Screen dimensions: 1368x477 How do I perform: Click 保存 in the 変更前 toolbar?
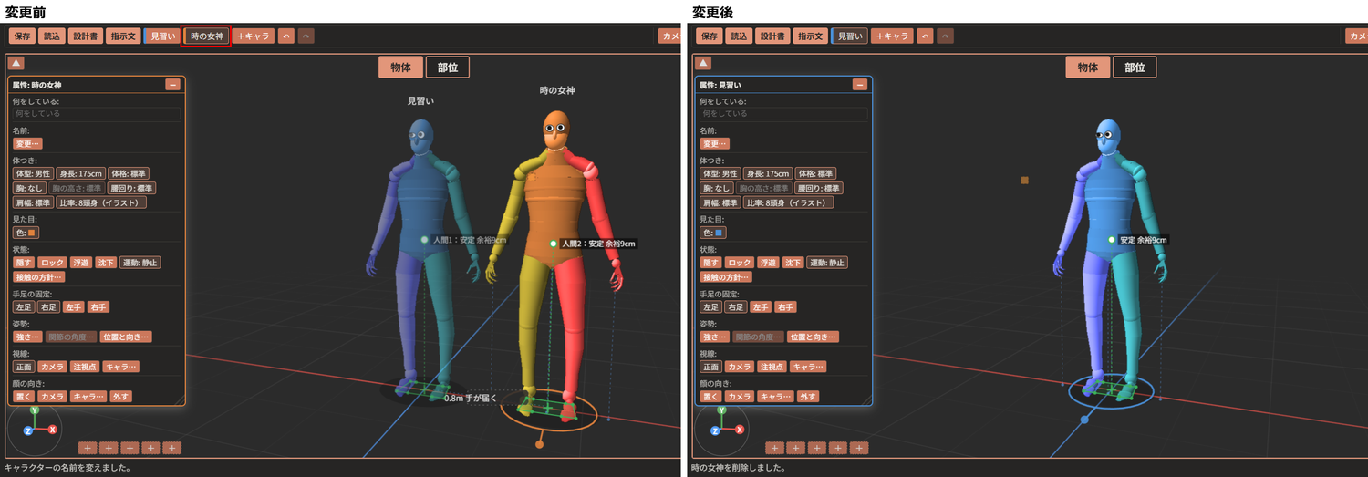point(24,36)
